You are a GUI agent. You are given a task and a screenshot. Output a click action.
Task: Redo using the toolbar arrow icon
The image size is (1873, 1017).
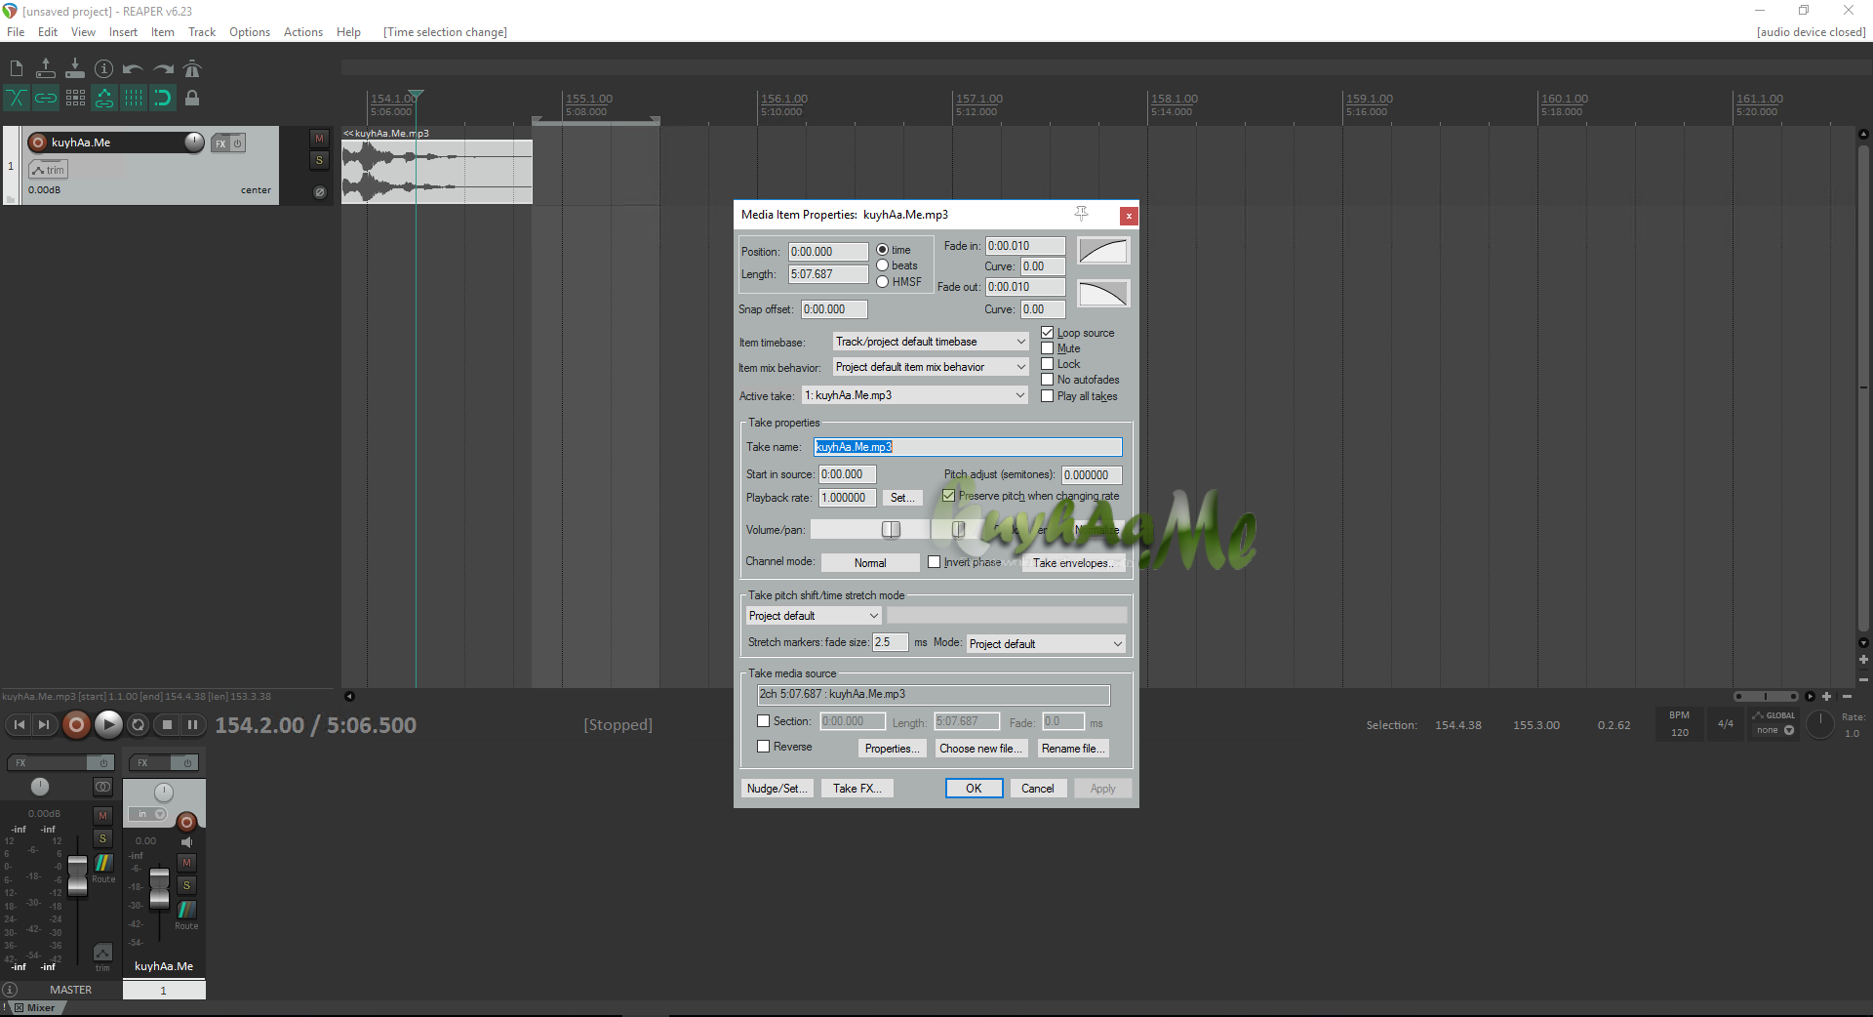click(163, 68)
